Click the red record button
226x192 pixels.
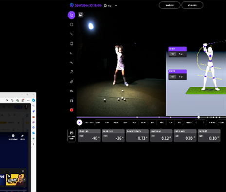71,110
